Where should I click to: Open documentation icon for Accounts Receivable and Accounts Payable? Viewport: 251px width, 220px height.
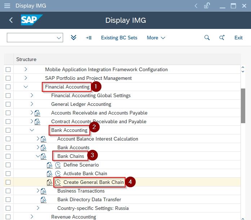(x=38, y=113)
